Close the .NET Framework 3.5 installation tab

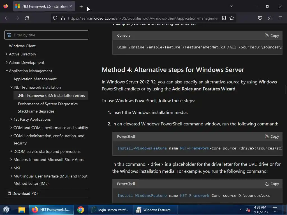coord(71,6)
